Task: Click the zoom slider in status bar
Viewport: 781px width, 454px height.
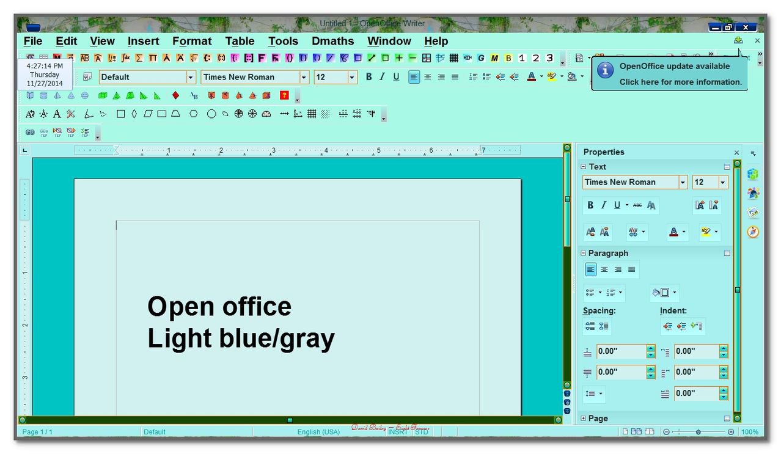Action: click(x=698, y=432)
